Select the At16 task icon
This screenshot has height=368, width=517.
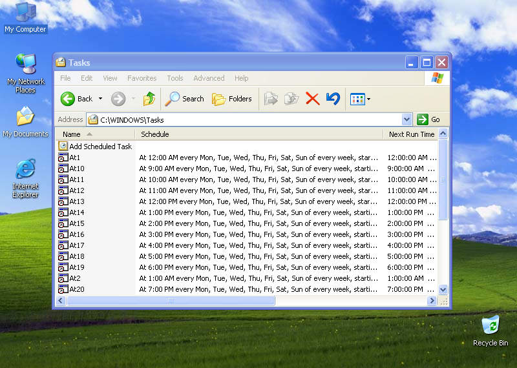[x=63, y=234]
